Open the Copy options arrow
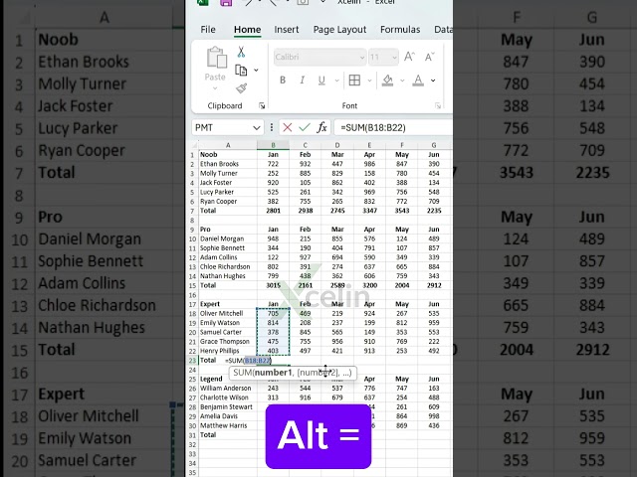The image size is (637, 477). [256, 71]
